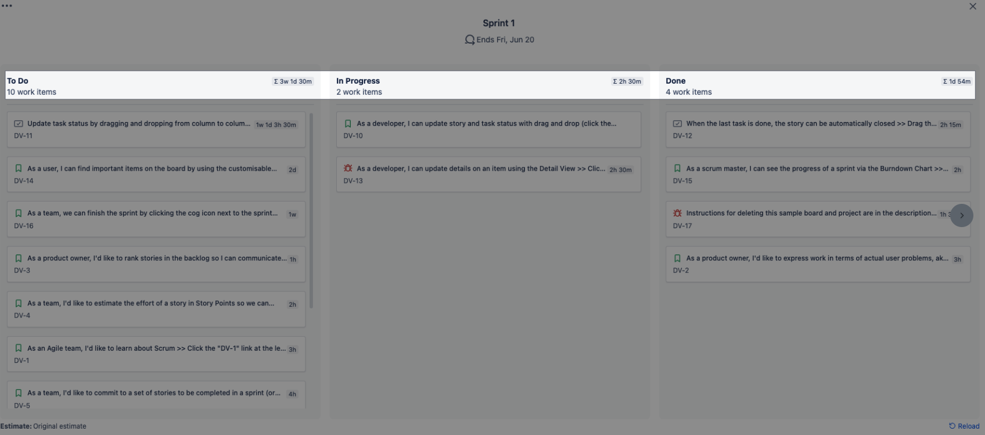Click the To Do column scrollbar

pyautogui.click(x=311, y=210)
